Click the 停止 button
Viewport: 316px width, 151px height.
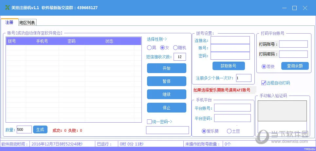(166, 108)
